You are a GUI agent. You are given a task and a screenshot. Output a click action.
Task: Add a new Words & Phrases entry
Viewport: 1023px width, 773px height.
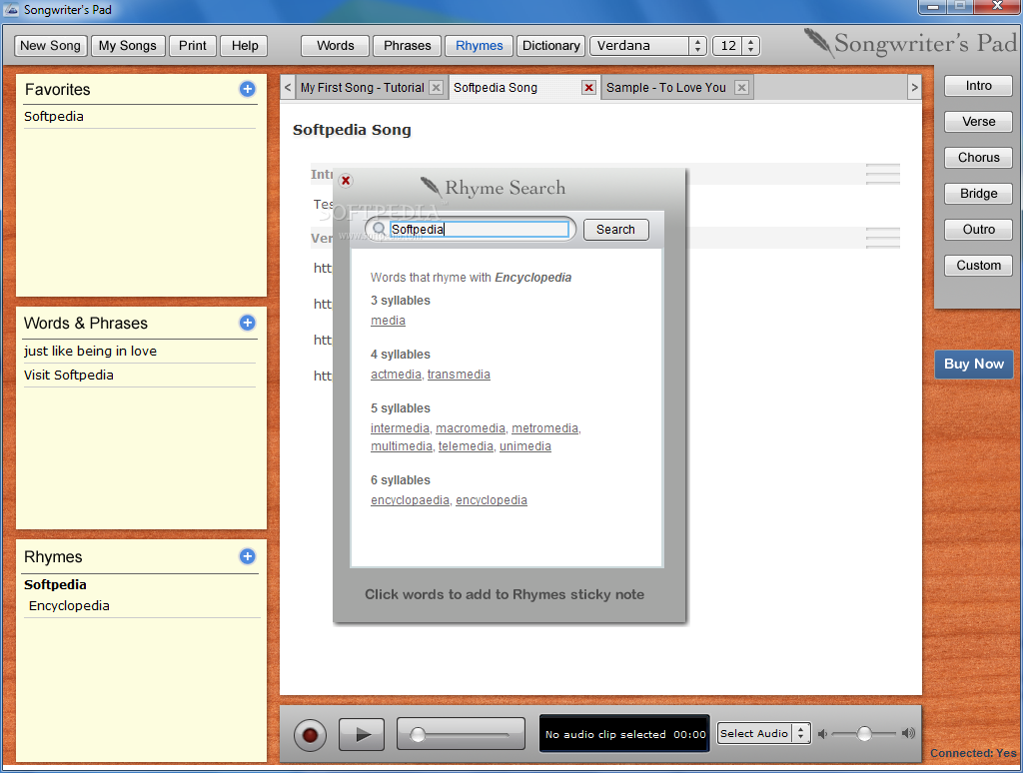(x=248, y=323)
